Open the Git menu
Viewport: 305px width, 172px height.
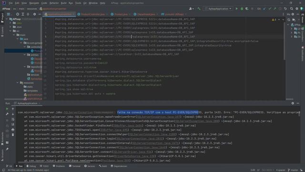click(85, 3)
